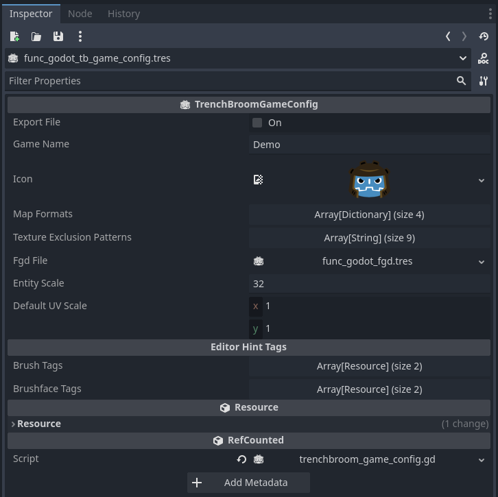The height and width of the screenshot is (497, 498).
Task: Open the Map Formats array
Action: coord(369,215)
